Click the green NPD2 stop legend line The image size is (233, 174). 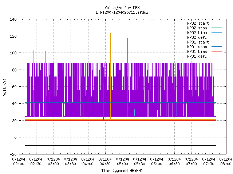point(217,28)
